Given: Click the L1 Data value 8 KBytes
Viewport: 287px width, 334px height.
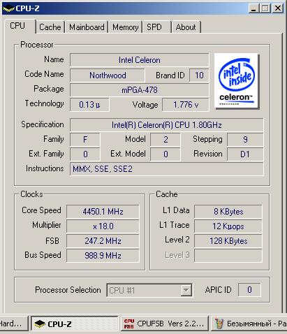Looking at the screenshot, I should pyautogui.click(x=228, y=212).
